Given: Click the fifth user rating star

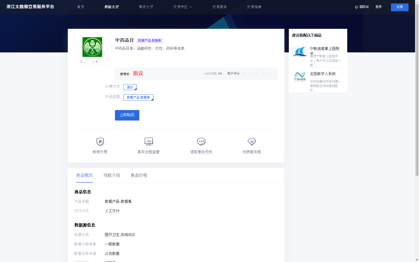Looking at the screenshot, I should [x=269, y=73].
